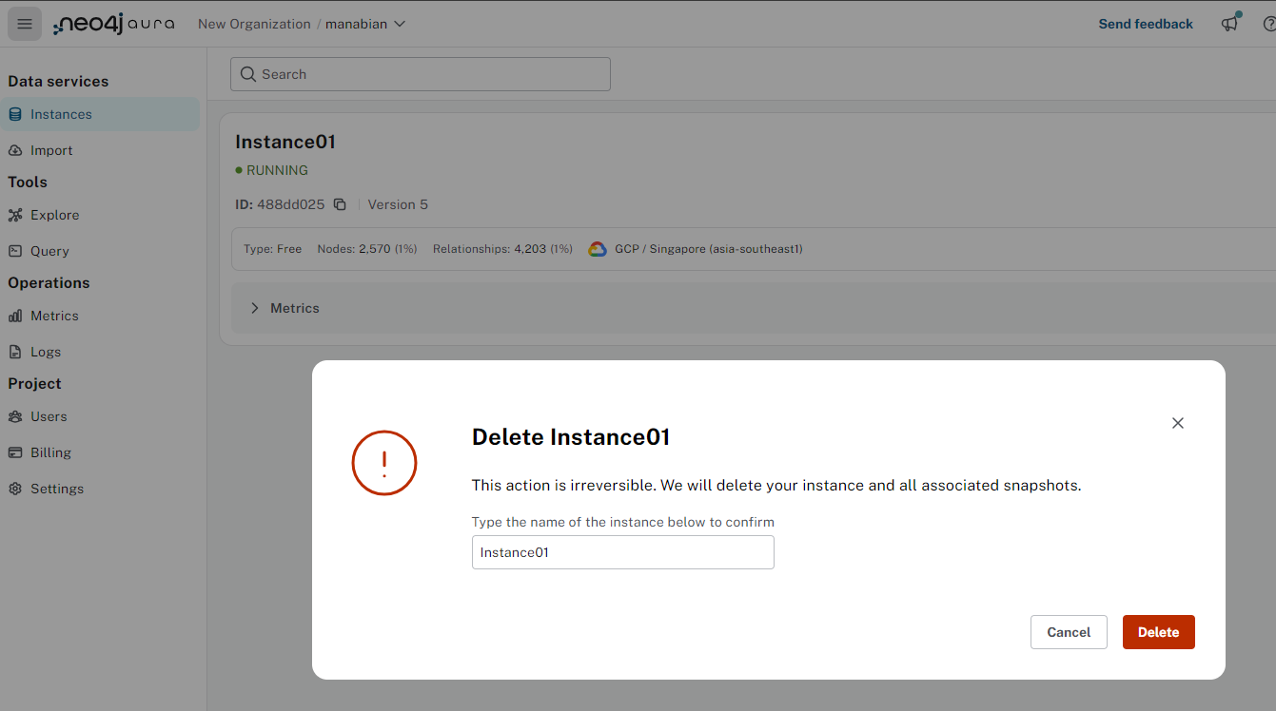Cancel the delete dialog
The image size is (1276, 711).
point(1069,632)
